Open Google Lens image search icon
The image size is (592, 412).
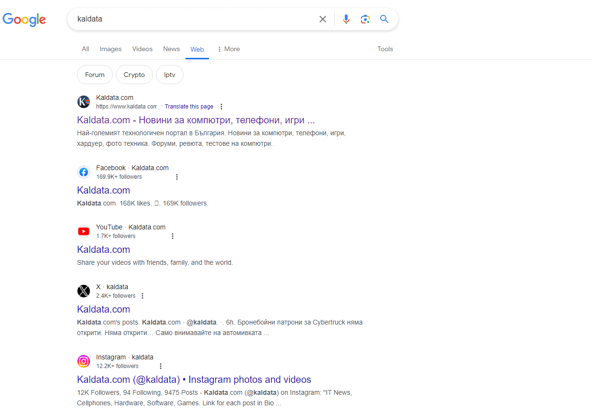coord(365,19)
